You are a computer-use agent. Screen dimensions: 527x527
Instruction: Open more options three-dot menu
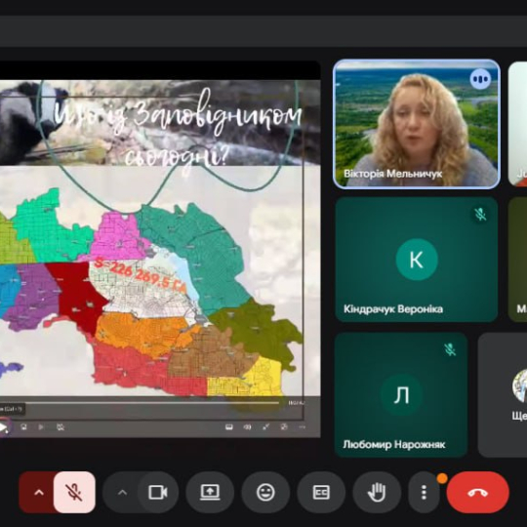(424, 493)
